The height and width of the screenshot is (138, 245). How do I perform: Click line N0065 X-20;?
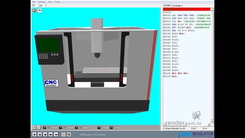pos(171,52)
